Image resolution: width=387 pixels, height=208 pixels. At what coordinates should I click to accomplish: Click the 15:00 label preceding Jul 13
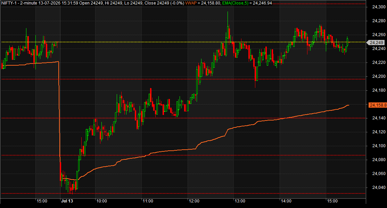pos(42,201)
